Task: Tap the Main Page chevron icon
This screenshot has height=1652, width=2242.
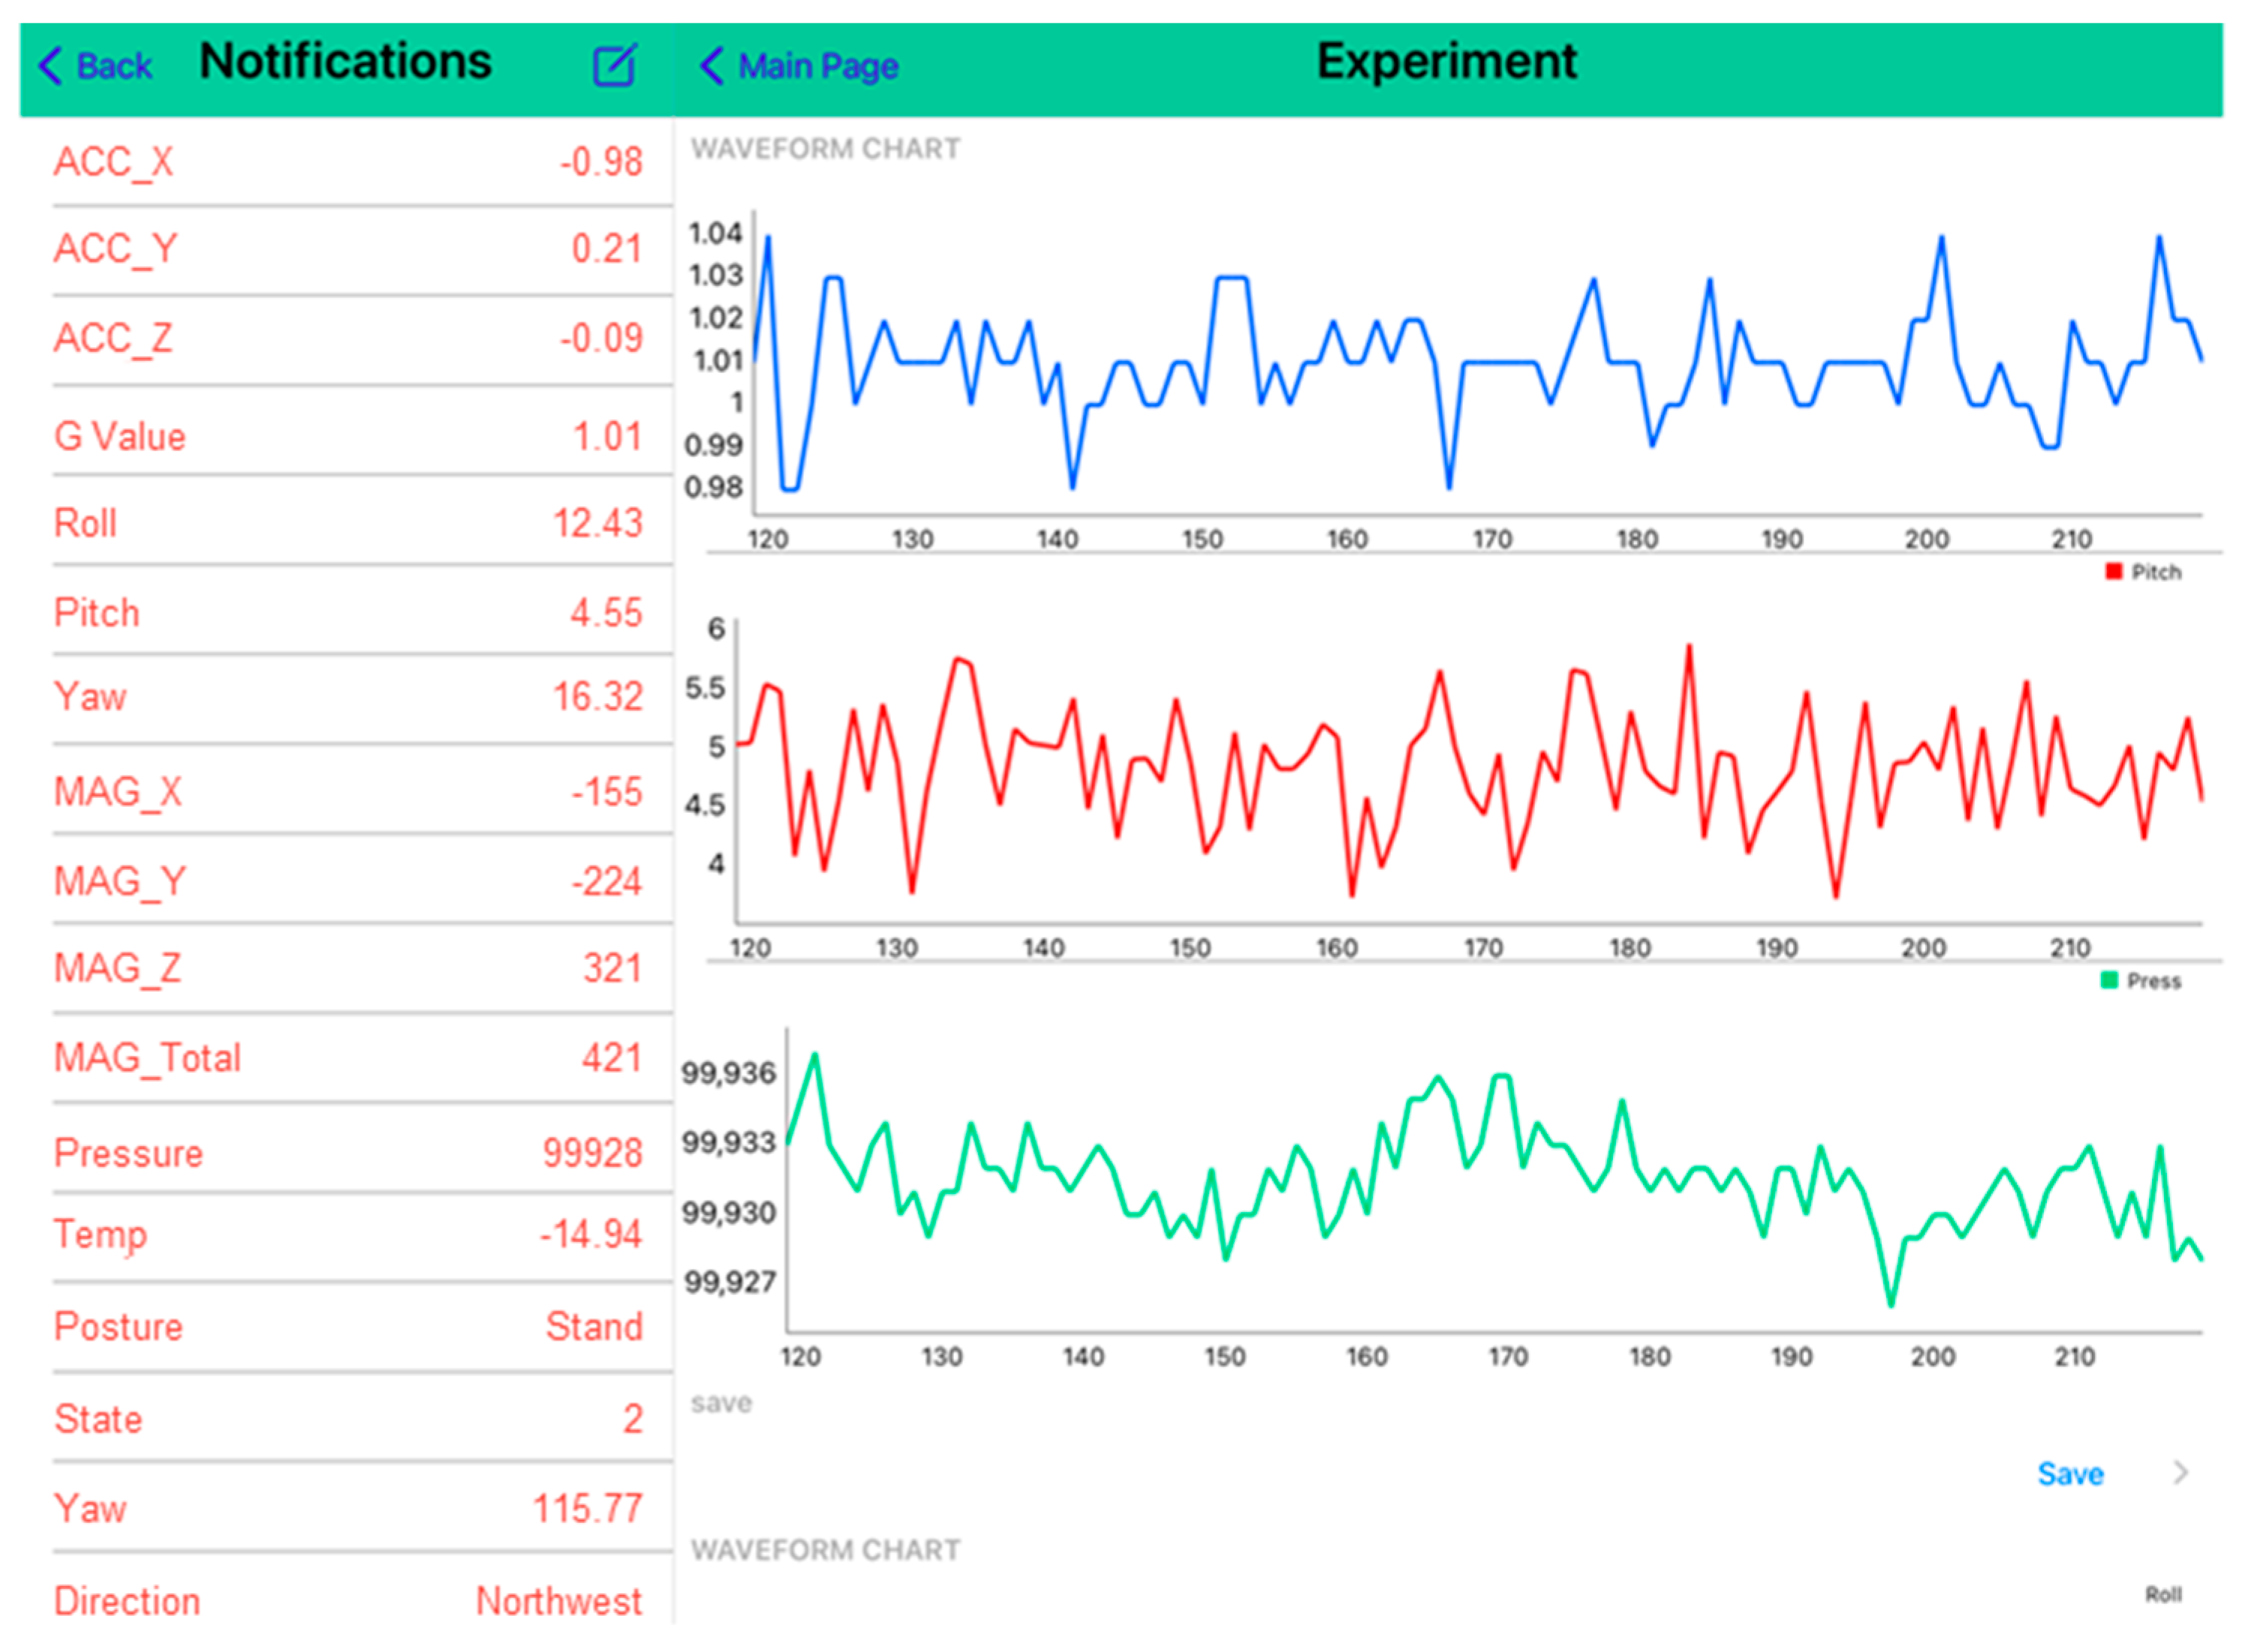Action: 711,66
